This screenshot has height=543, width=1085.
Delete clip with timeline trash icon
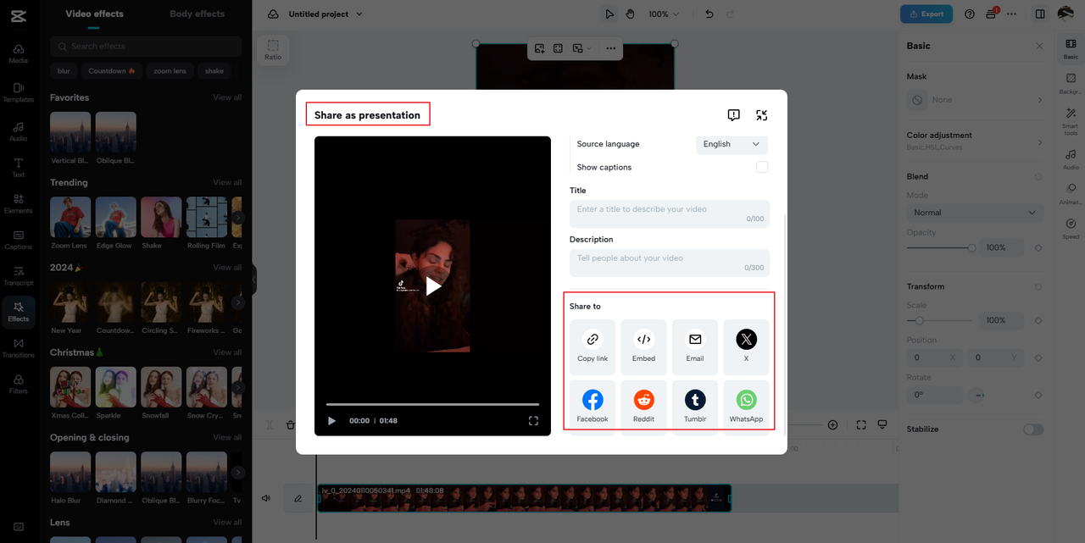click(x=291, y=424)
